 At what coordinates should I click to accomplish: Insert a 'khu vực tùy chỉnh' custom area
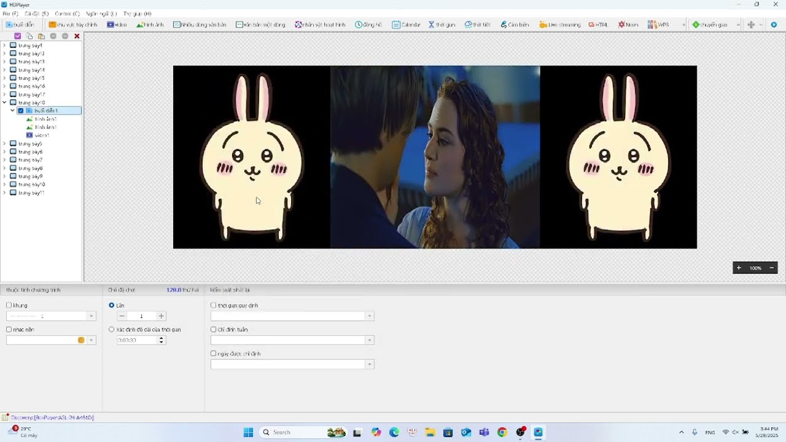tap(73, 25)
